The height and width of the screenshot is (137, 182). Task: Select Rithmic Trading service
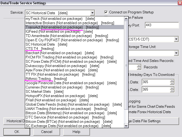point(74,79)
